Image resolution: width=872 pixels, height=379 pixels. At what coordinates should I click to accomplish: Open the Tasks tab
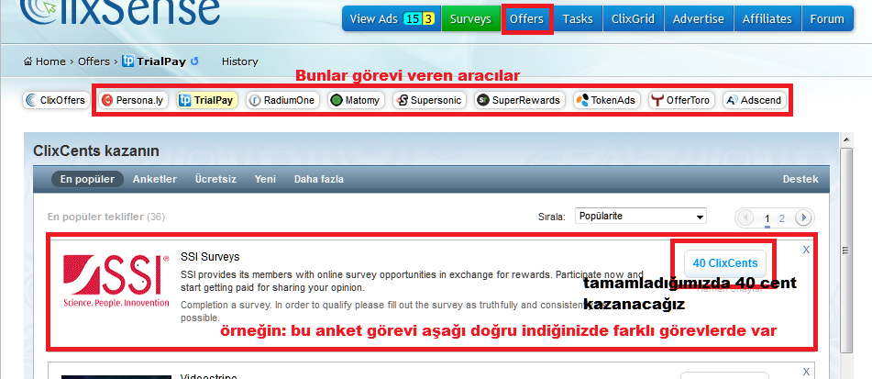(578, 19)
